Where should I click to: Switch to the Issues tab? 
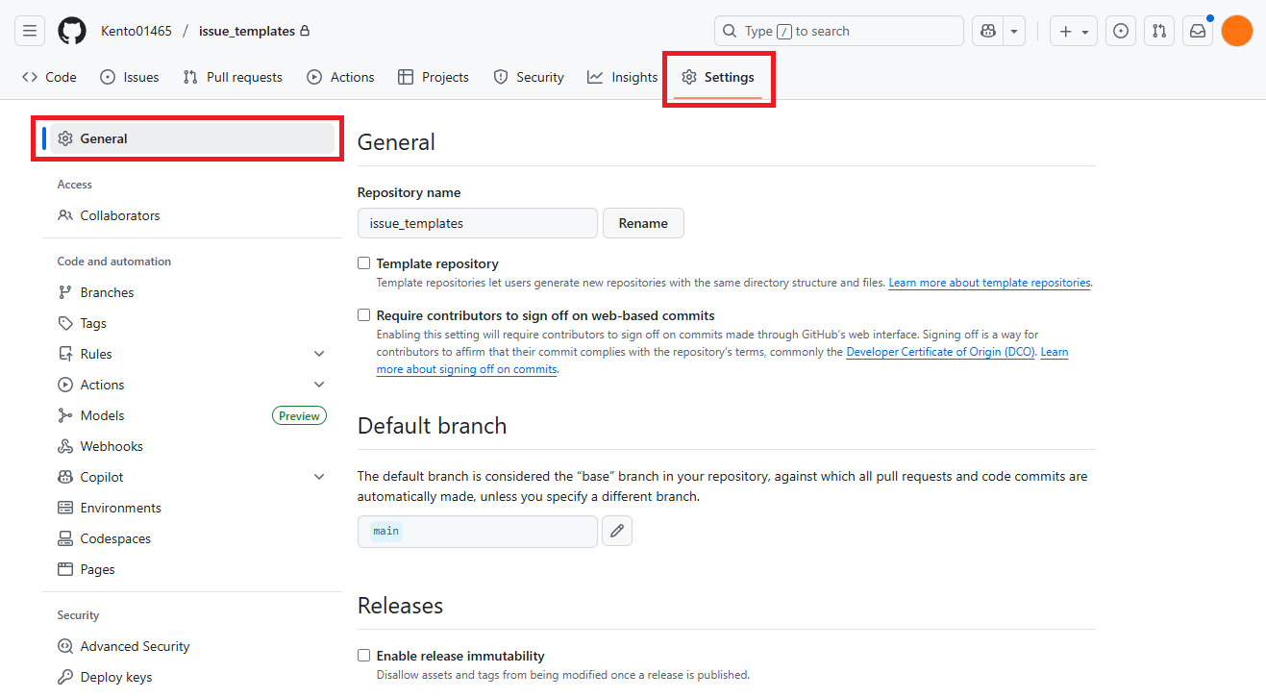[130, 77]
